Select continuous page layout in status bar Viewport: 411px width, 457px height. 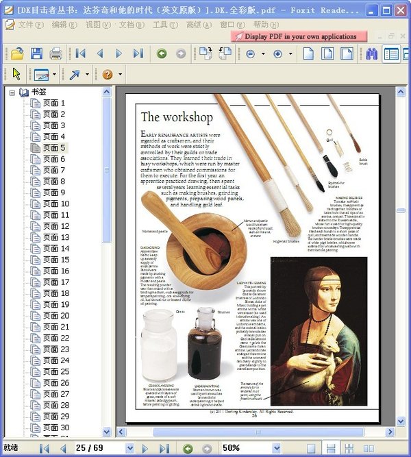(x=331, y=449)
